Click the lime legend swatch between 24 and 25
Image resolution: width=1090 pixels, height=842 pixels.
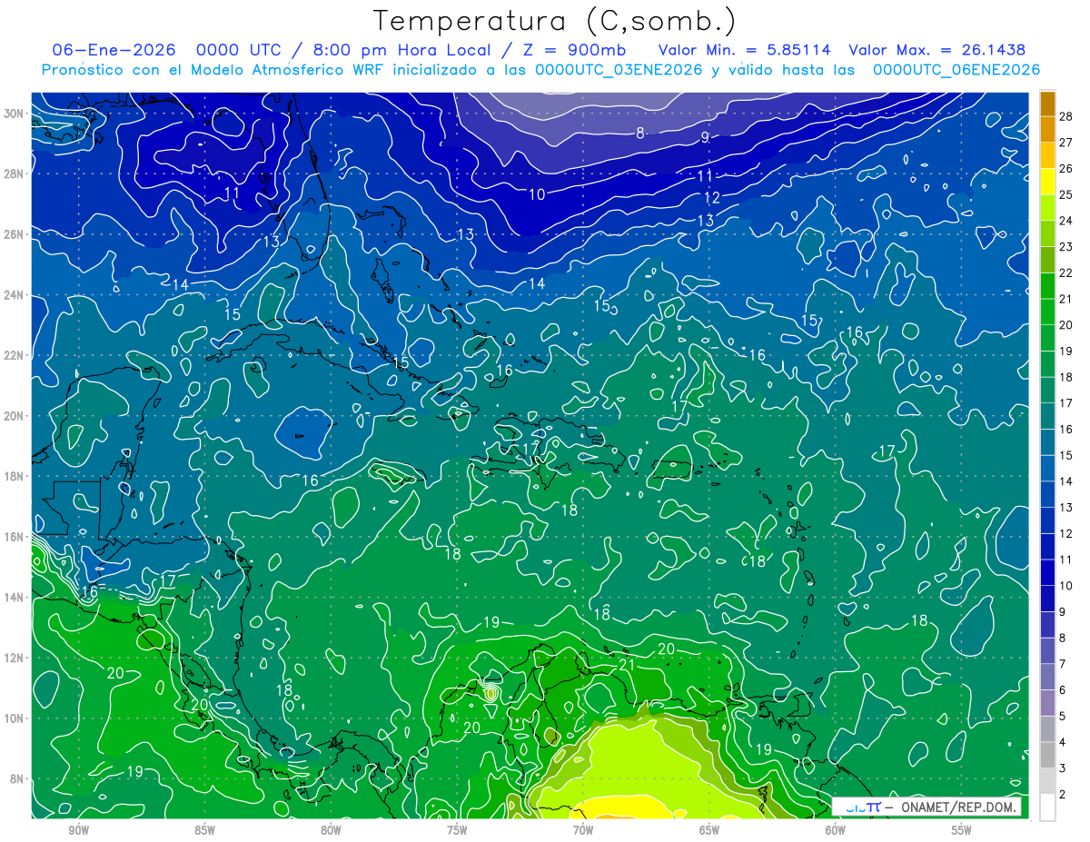1047,208
